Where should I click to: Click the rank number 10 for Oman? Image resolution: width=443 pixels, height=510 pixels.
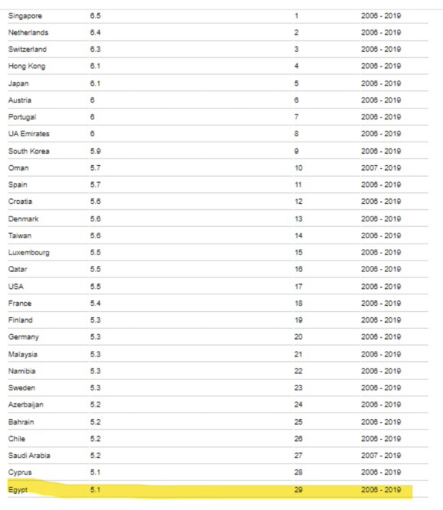coord(299,168)
